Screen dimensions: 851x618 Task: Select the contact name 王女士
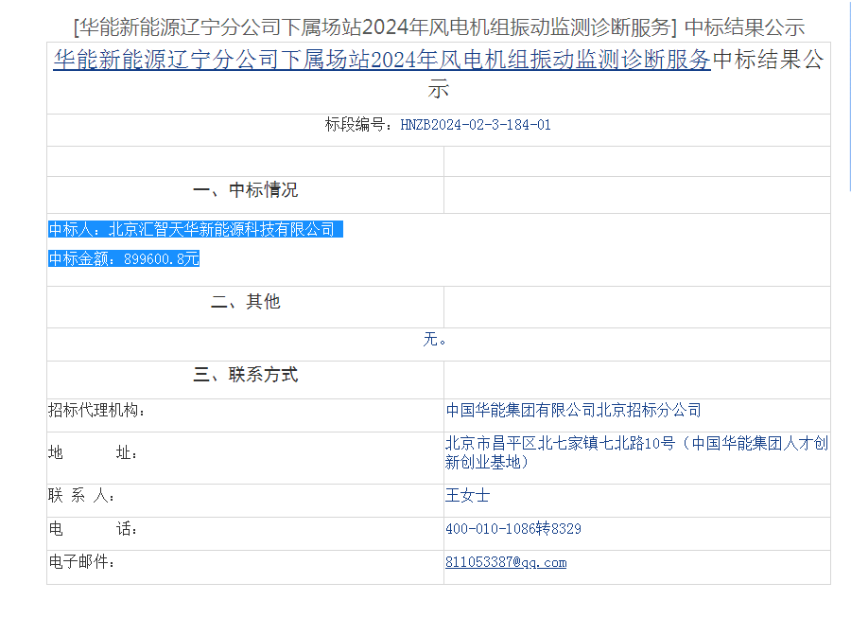pyautogui.click(x=468, y=496)
